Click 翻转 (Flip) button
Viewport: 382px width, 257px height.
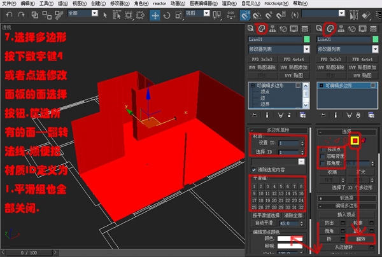pos(361,239)
